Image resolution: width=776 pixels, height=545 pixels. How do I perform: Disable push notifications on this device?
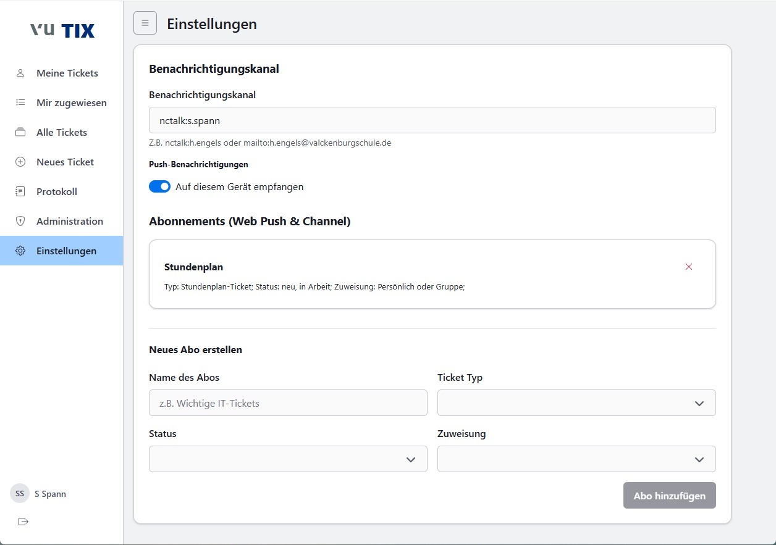(159, 186)
